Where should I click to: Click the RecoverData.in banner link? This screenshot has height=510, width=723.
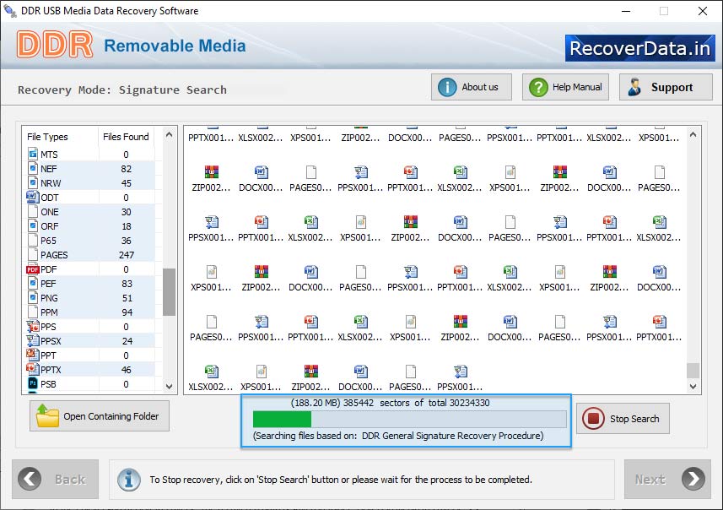(x=640, y=48)
